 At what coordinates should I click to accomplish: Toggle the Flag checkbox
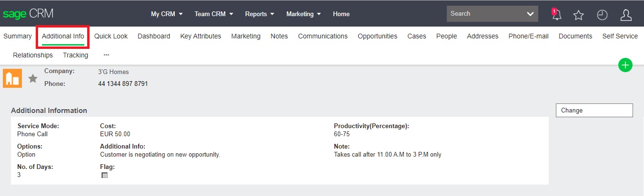[105, 175]
